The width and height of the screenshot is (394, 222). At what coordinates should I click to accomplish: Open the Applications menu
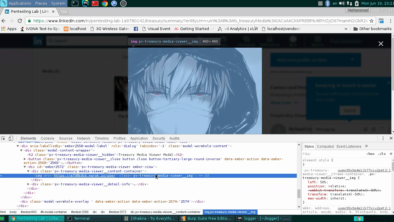20,3
